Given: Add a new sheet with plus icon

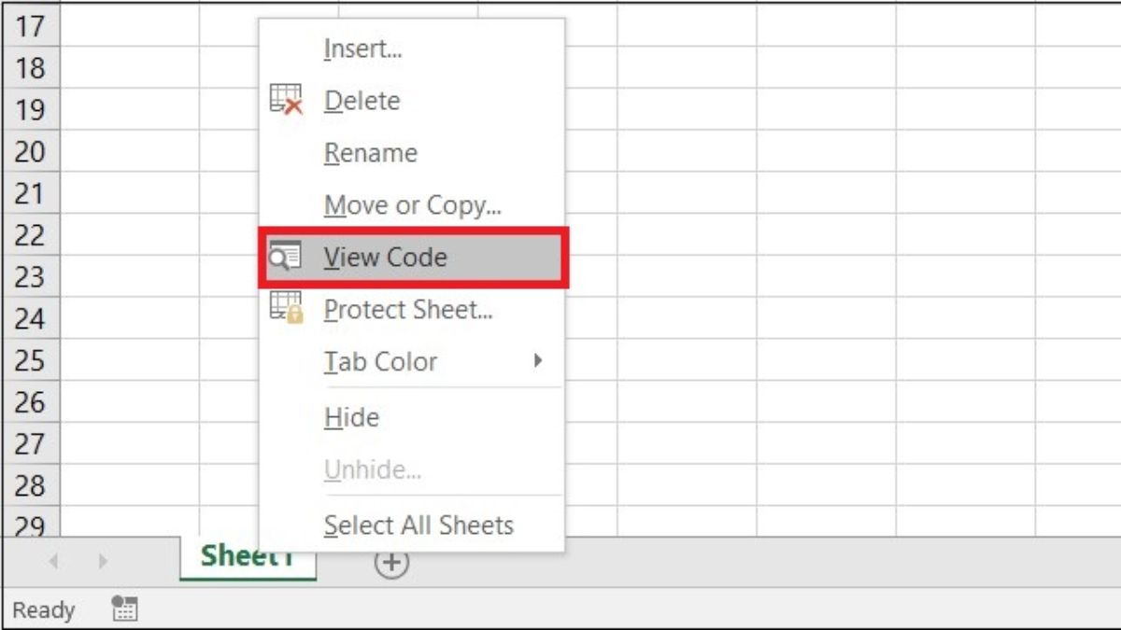Looking at the screenshot, I should pos(391,562).
